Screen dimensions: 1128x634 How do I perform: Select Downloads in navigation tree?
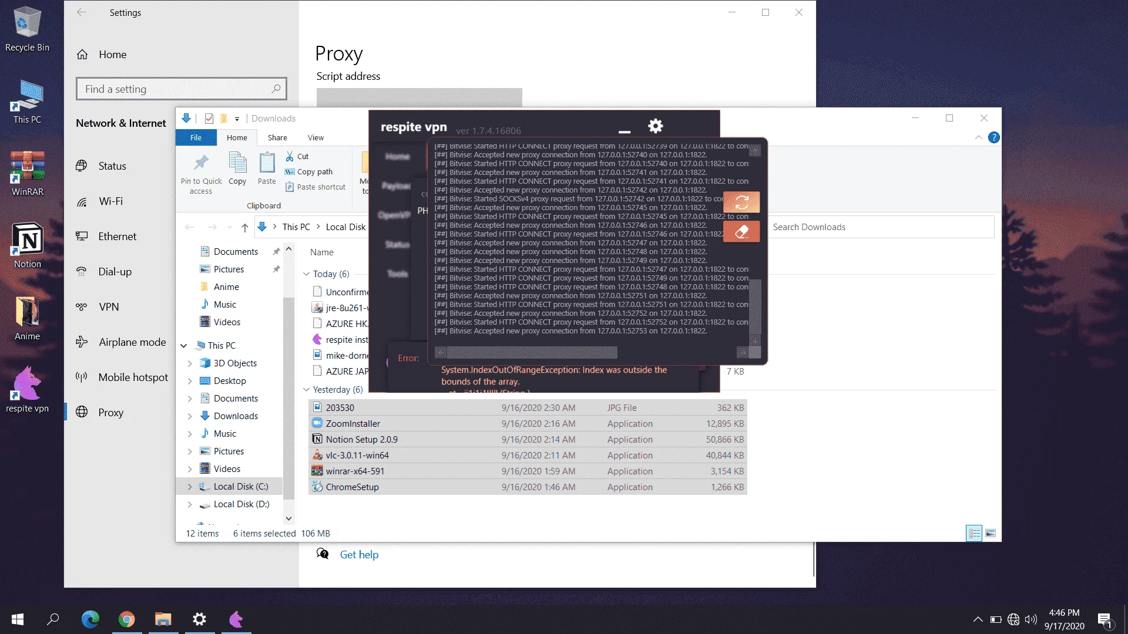pyautogui.click(x=229, y=416)
